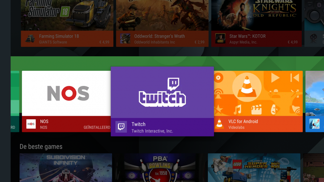
Task: Click the shark game icon at right edge
Action: click(314, 124)
